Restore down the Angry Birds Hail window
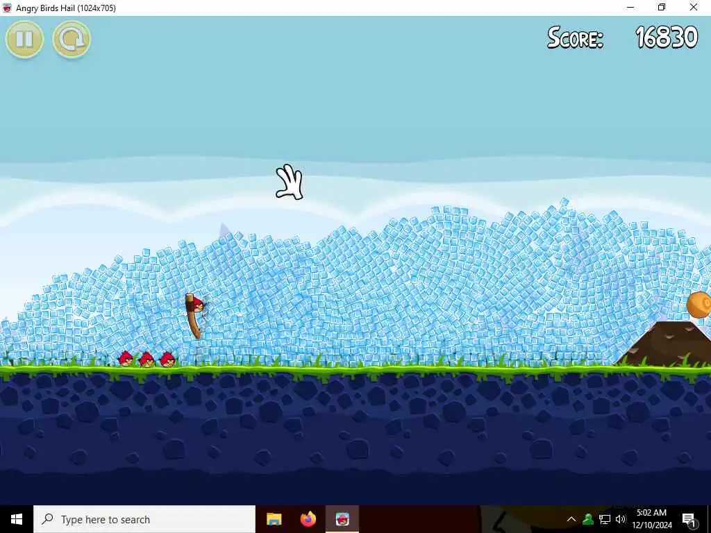The width and height of the screenshot is (711, 533). point(662,7)
